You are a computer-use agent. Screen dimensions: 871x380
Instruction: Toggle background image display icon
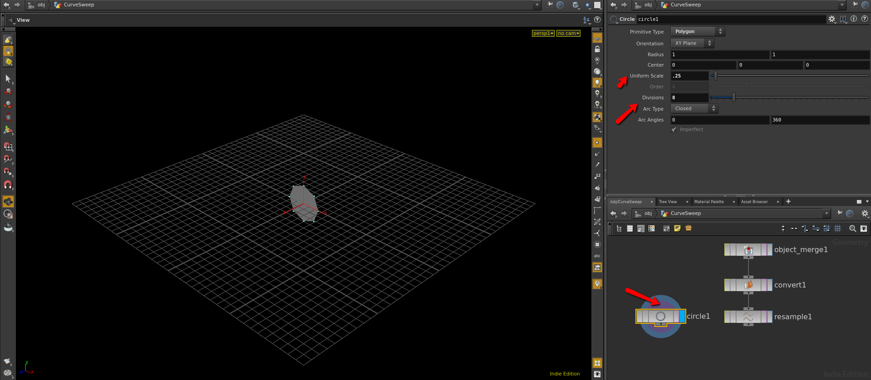[597, 268]
